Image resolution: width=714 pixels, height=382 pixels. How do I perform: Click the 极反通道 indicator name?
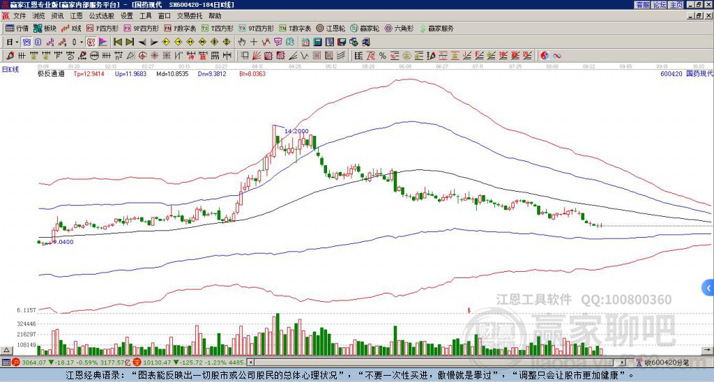(51, 74)
